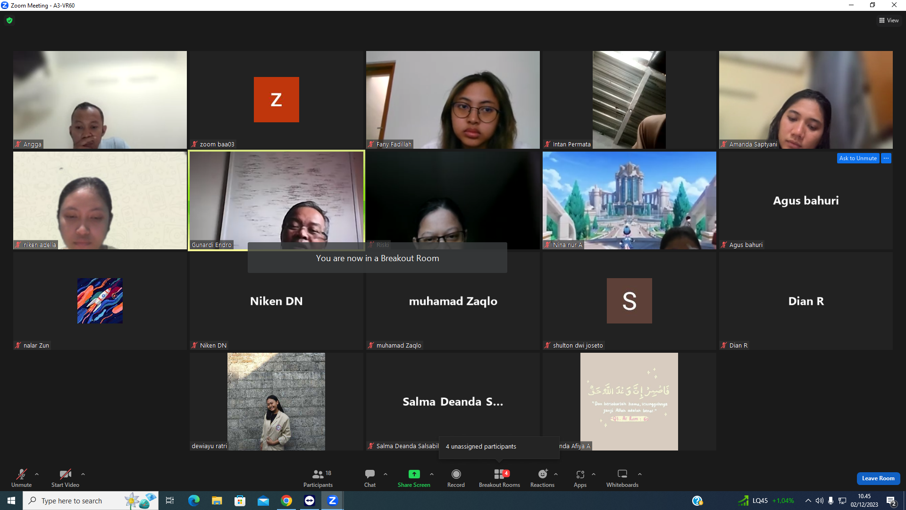Open File Explorer from taskbar
This screenshot has height=510, width=906.
pos(217,501)
